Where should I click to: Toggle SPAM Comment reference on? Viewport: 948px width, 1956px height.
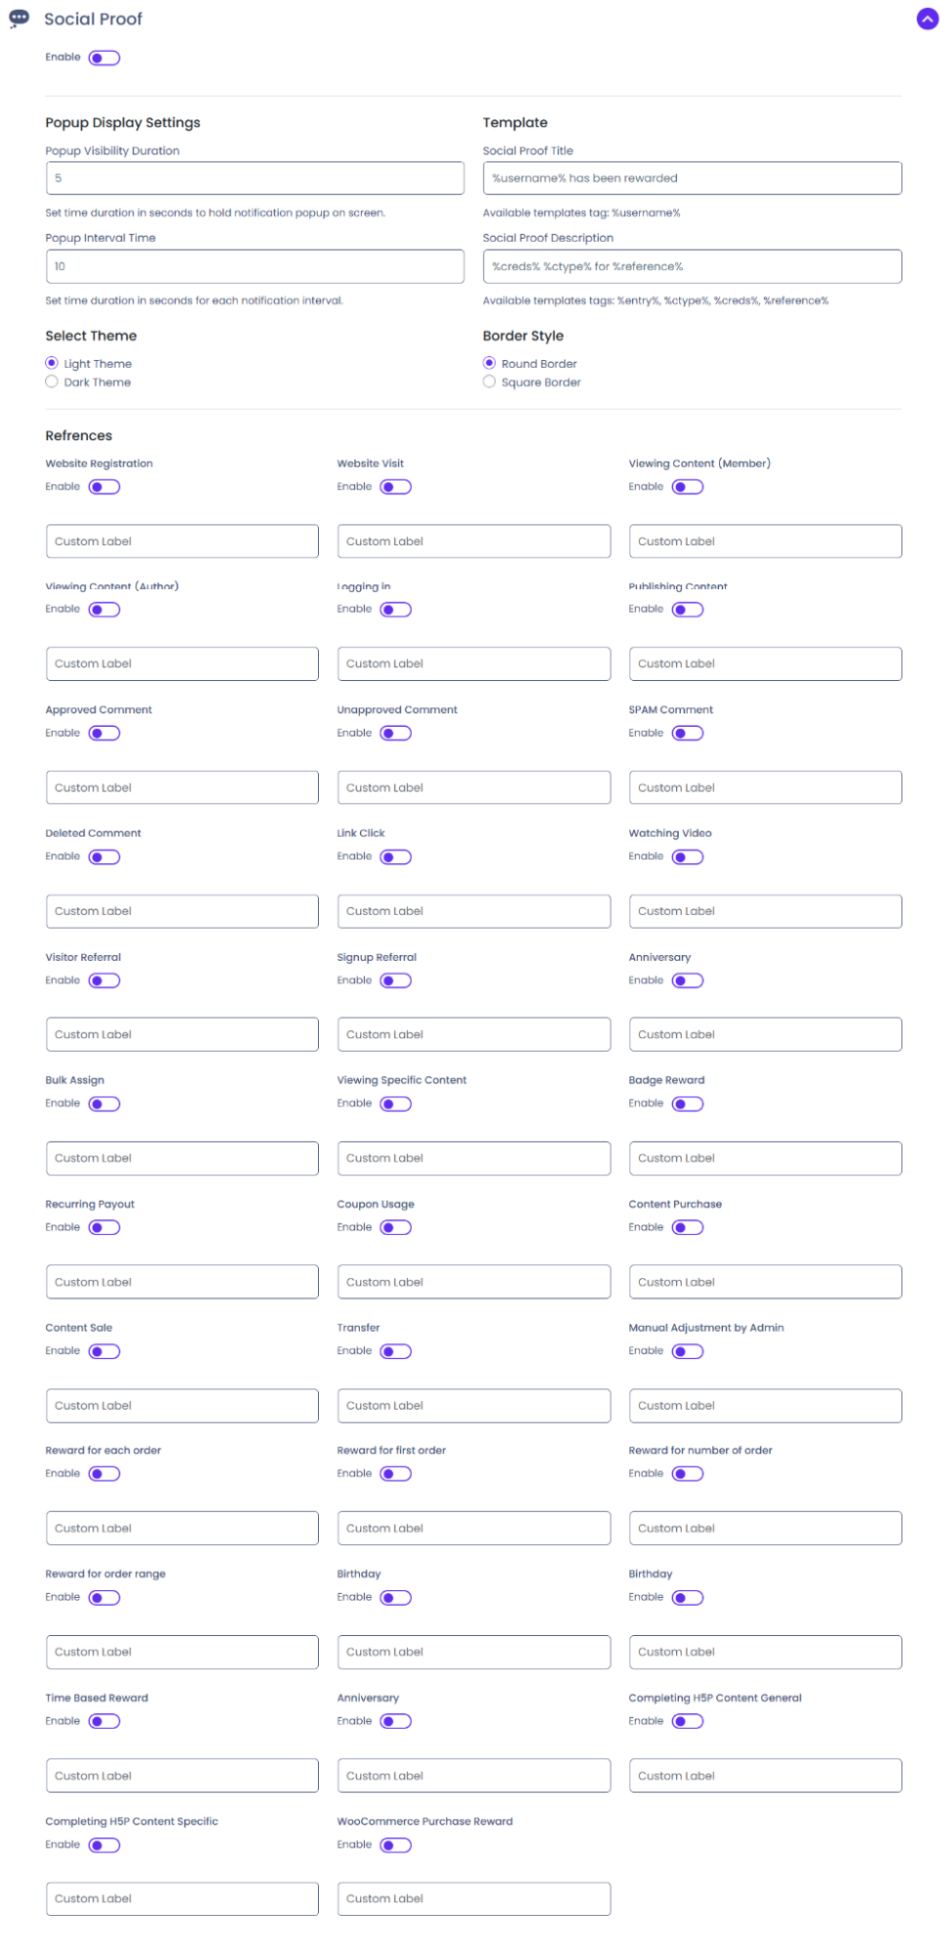(x=688, y=734)
